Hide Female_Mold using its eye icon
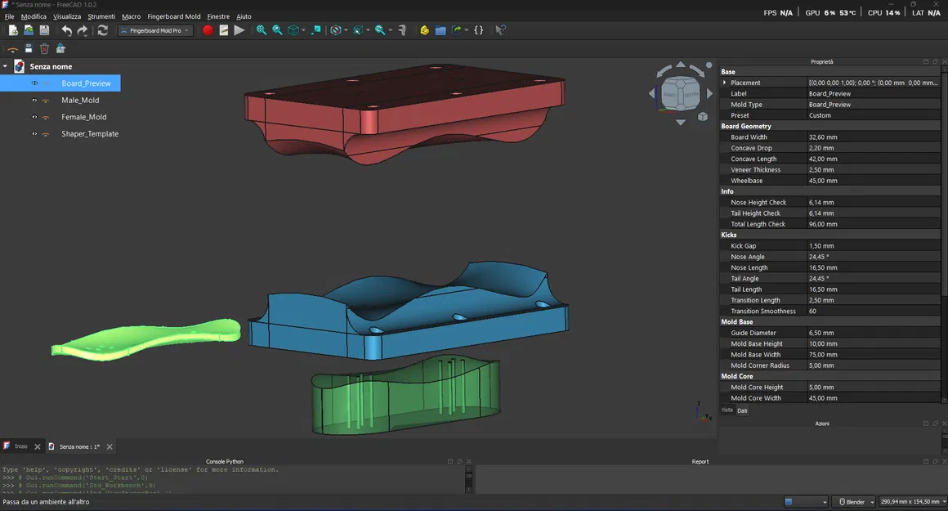The image size is (948, 511). [34, 117]
